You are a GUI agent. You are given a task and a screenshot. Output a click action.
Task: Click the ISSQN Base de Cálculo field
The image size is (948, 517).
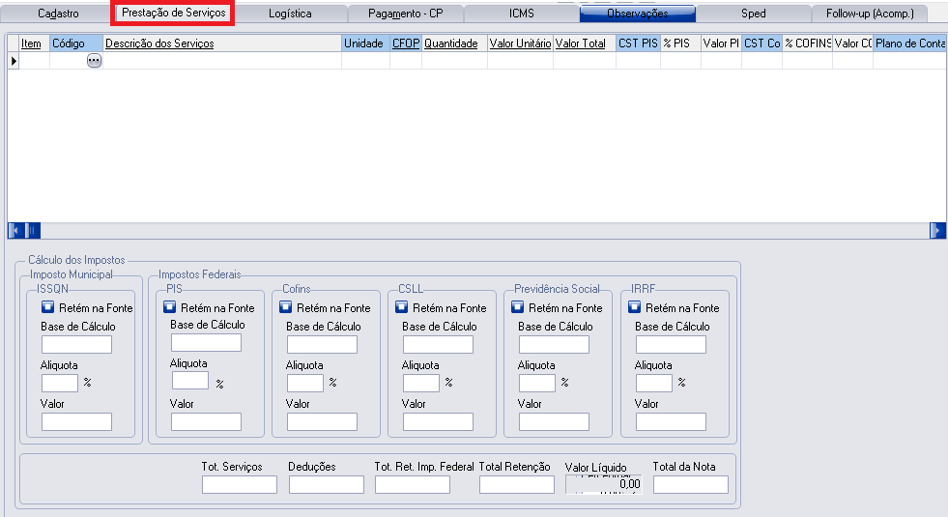77,345
